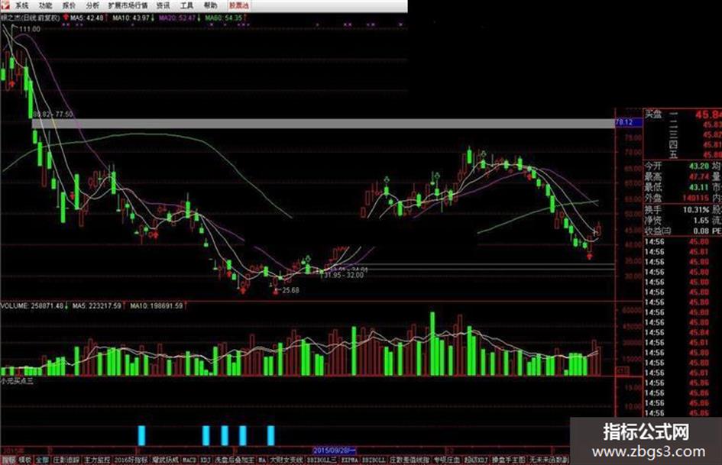
Task: Select the 超级KDJ indicator tab
Action: [x=476, y=460]
